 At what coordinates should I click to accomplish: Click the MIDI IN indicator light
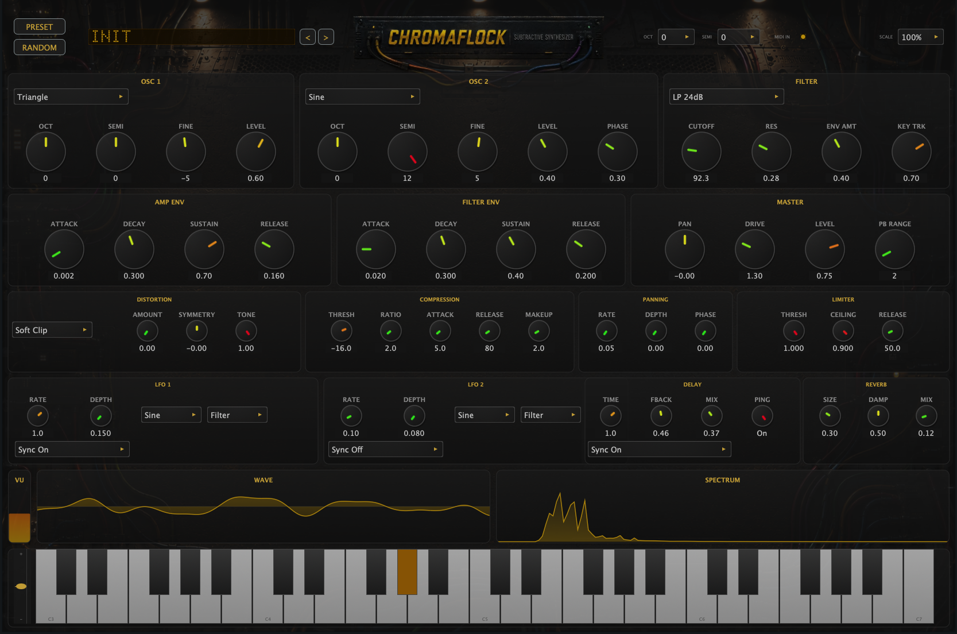803,37
